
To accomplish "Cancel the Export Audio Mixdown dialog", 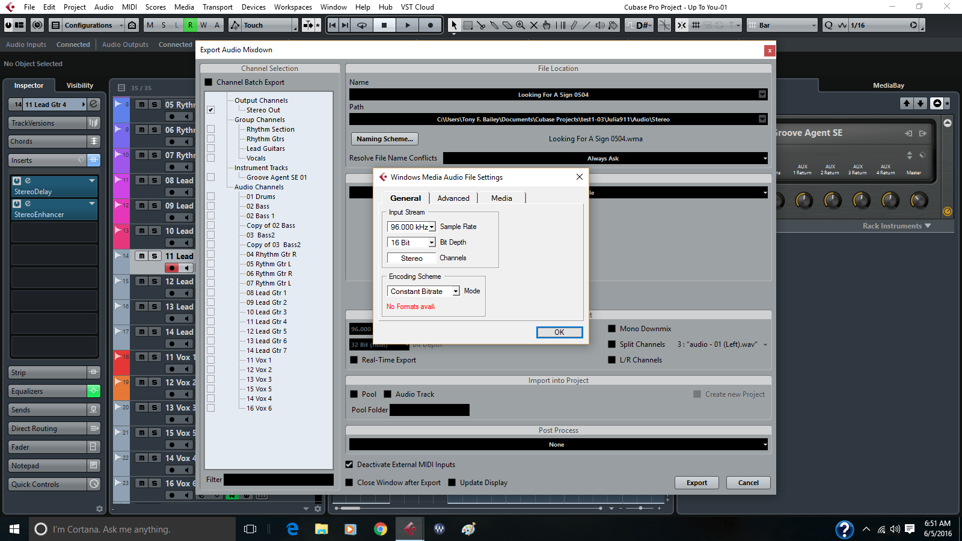I will [x=749, y=483].
